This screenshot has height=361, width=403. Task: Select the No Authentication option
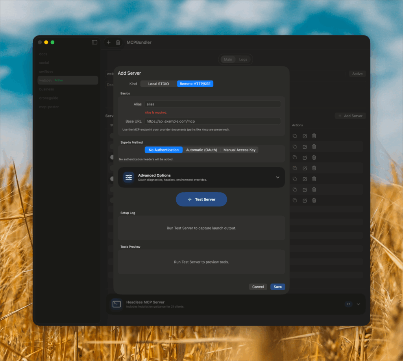tap(163, 150)
